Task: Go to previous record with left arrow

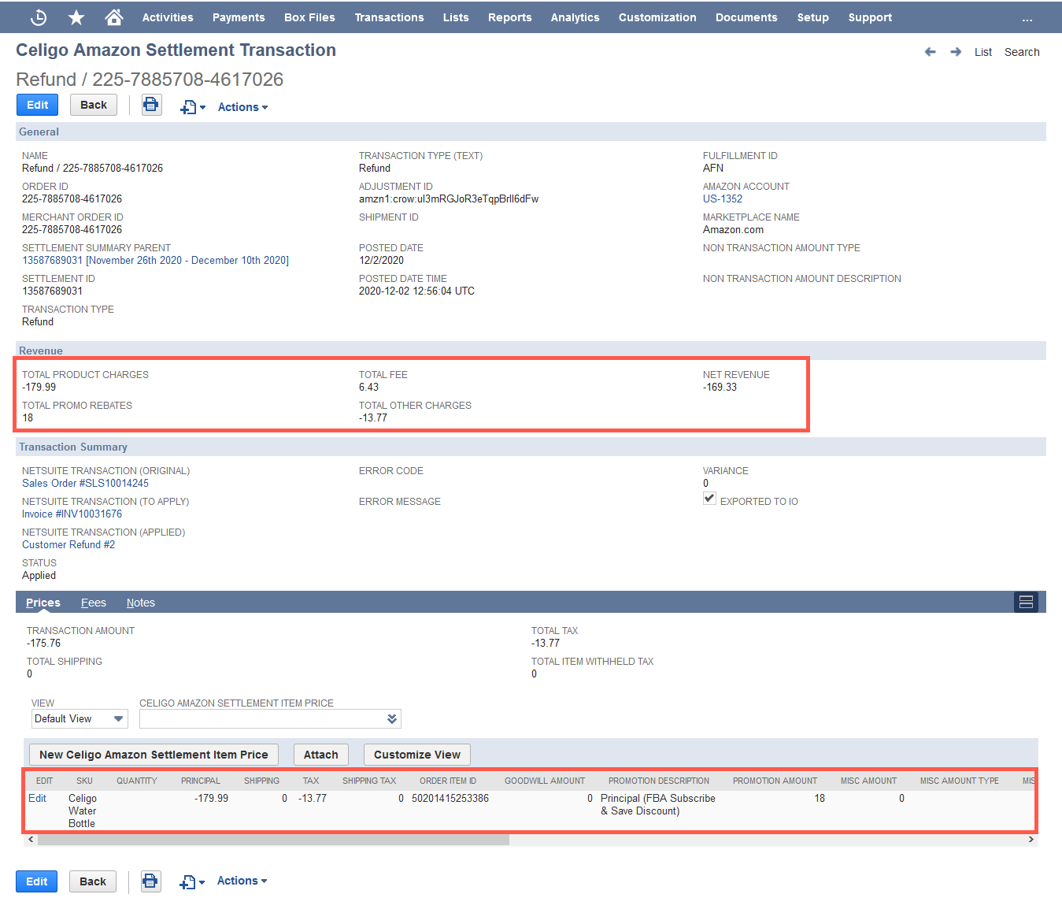Action: click(930, 52)
